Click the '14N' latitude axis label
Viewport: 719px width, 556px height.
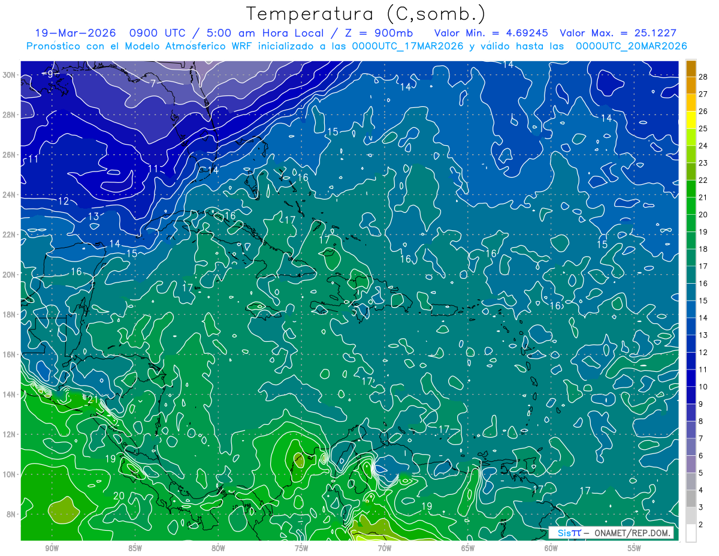pyautogui.click(x=10, y=394)
